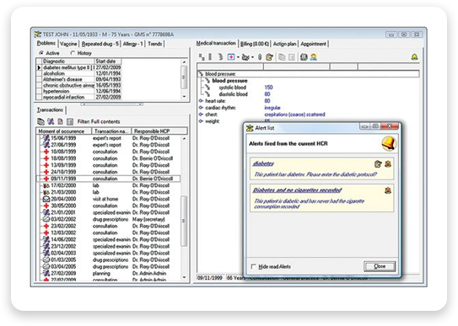Expand the cardiac rhythm item
The height and width of the screenshot is (326, 458).
(x=201, y=108)
